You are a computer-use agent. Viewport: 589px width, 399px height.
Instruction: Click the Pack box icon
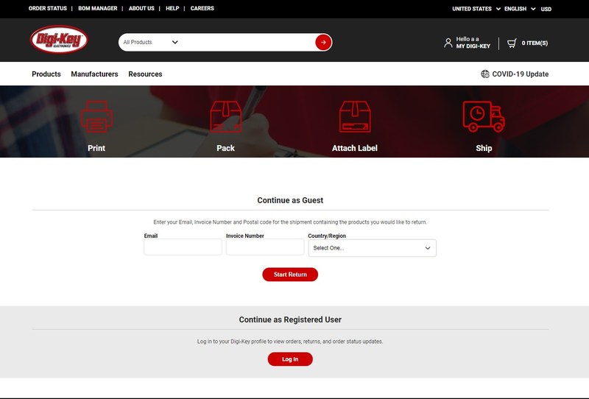coord(226,116)
